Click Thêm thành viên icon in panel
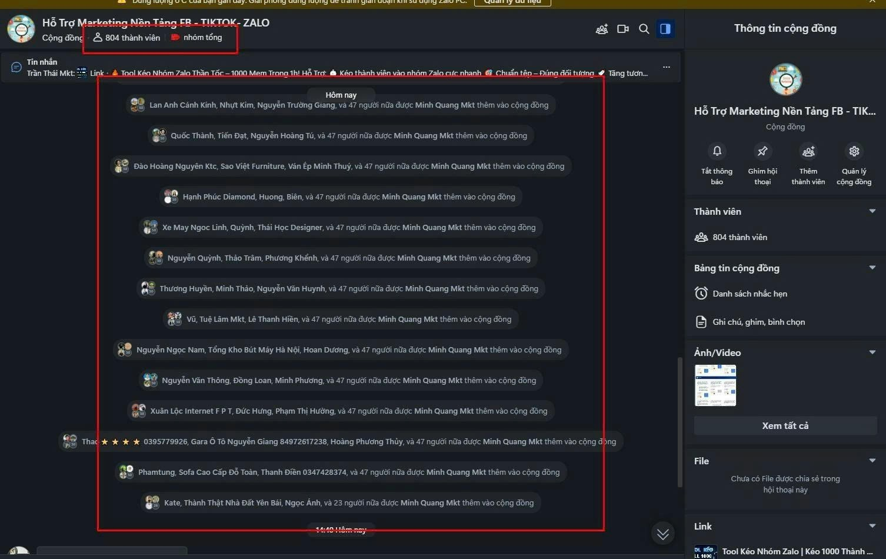This screenshot has height=559, width=886. click(x=808, y=151)
